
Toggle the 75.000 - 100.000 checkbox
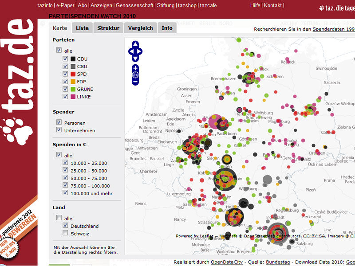(65, 185)
